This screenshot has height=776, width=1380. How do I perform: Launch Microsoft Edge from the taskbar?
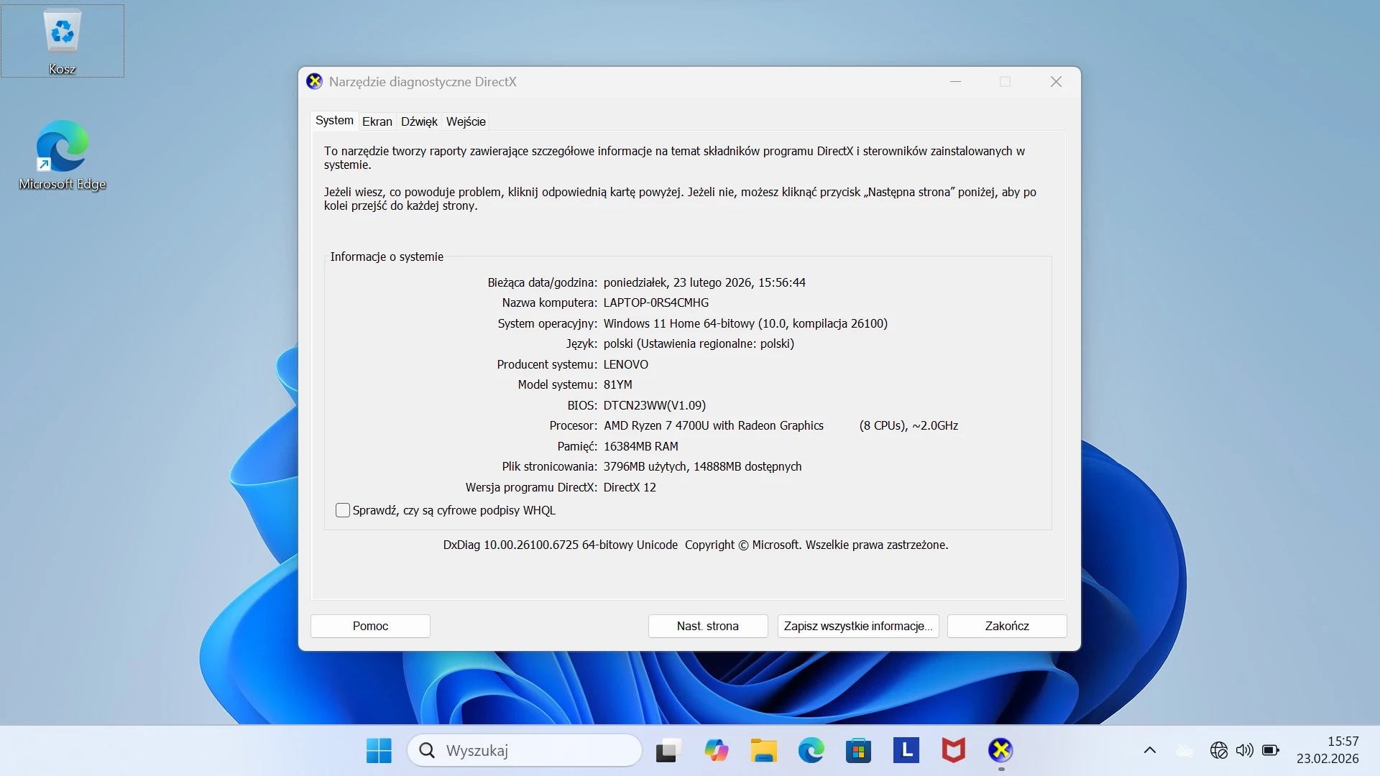pyautogui.click(x=811, y=750)
